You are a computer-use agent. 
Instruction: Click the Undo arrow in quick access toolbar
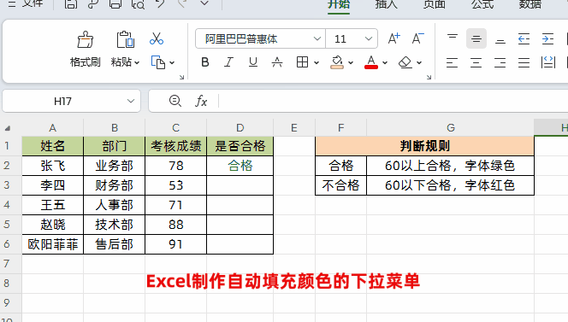coord(160,4)
